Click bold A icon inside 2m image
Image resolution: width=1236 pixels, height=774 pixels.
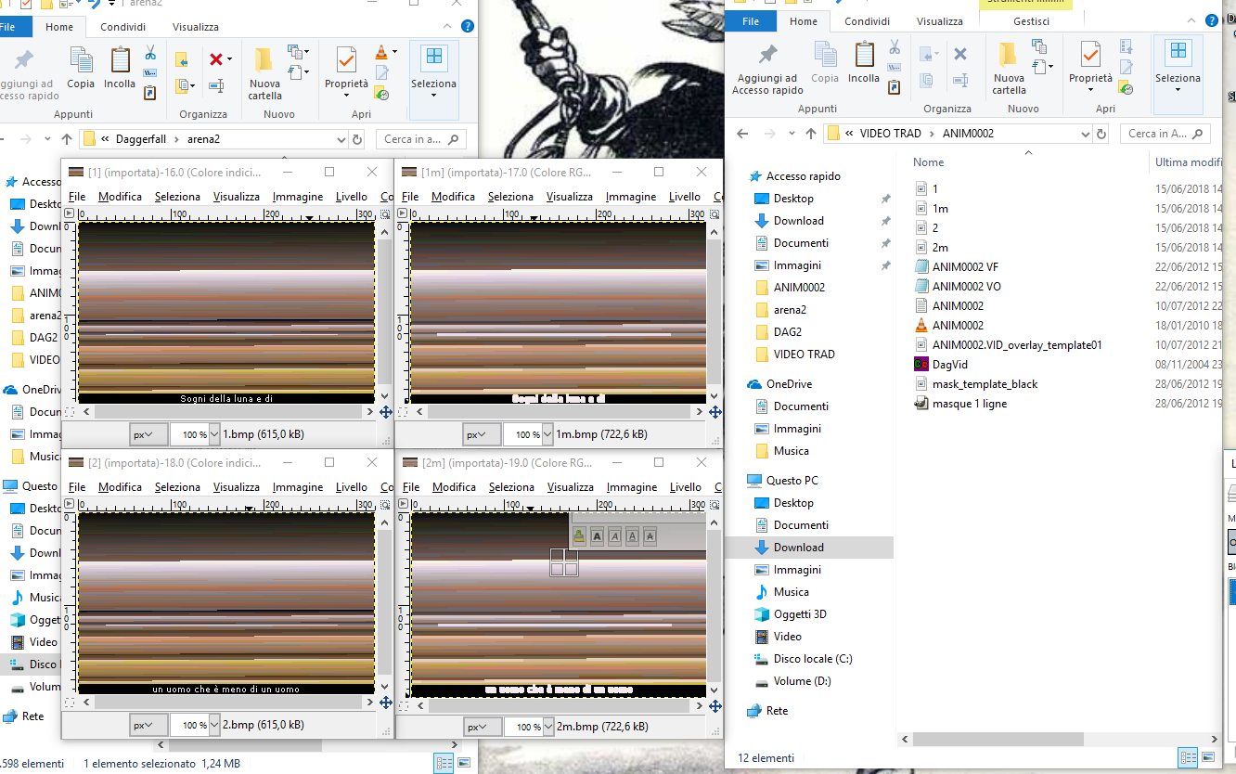[597, 535]
